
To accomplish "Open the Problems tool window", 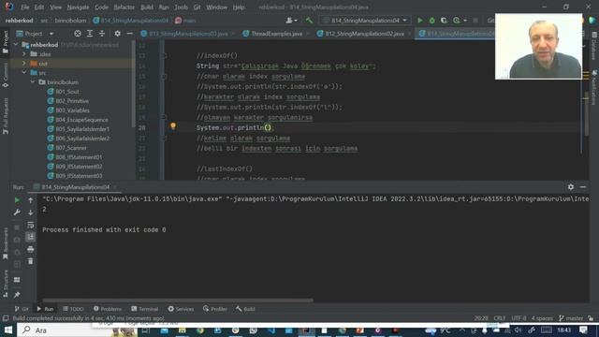I will (108, 309).
